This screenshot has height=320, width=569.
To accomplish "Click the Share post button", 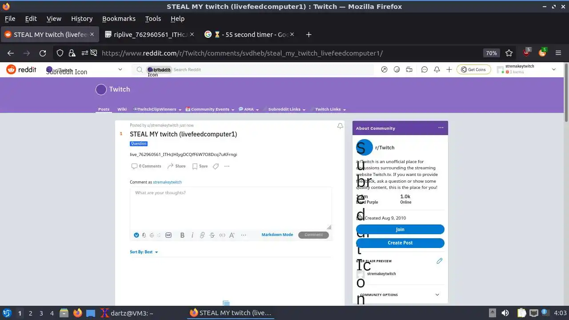I will (176, 166).
